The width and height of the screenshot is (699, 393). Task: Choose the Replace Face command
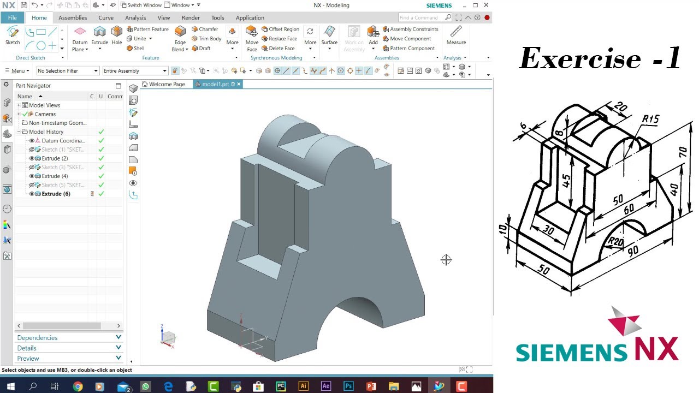coord(279,39)
